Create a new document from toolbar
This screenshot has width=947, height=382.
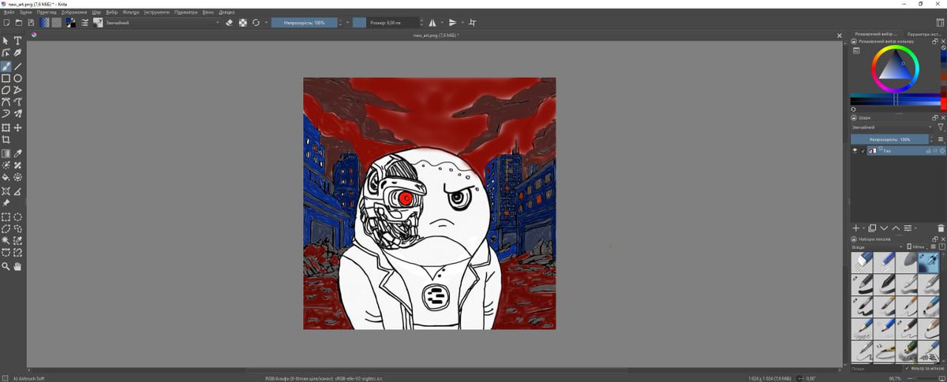[x=6, y=23]
